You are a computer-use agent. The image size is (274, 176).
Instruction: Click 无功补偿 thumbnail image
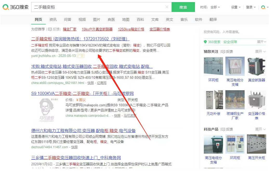[213, 100]
